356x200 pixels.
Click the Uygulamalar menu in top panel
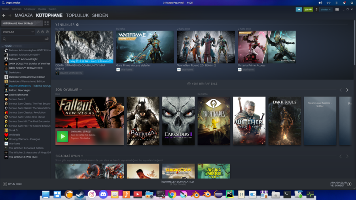(11, 3)
